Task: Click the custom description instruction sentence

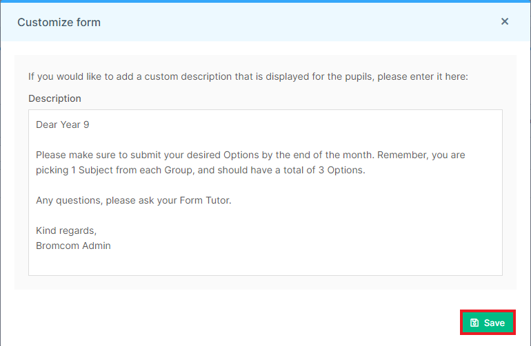Action: click(248, 77)
